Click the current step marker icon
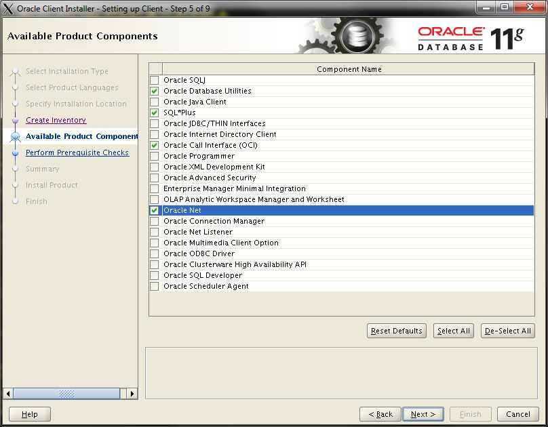The height and width of the screenshot is (427, 548). (15, 136)
